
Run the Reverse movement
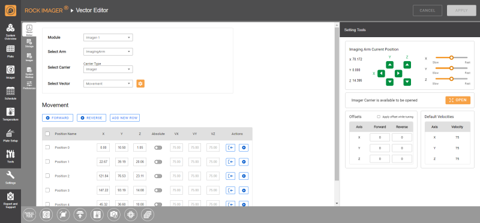click(92, 117)
